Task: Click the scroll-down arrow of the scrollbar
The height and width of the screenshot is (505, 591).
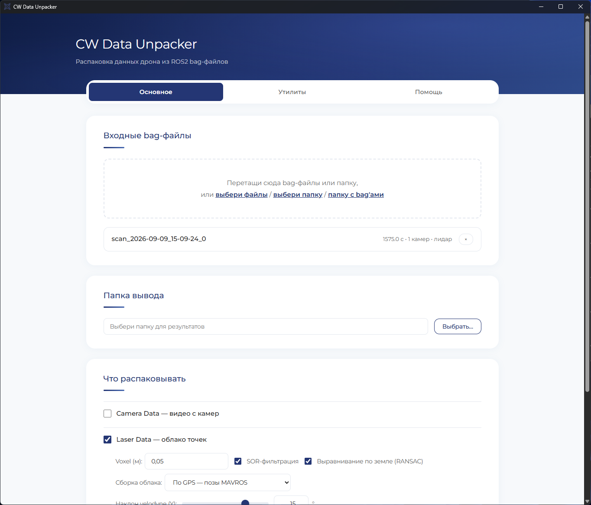Action: tap(588, 502)
